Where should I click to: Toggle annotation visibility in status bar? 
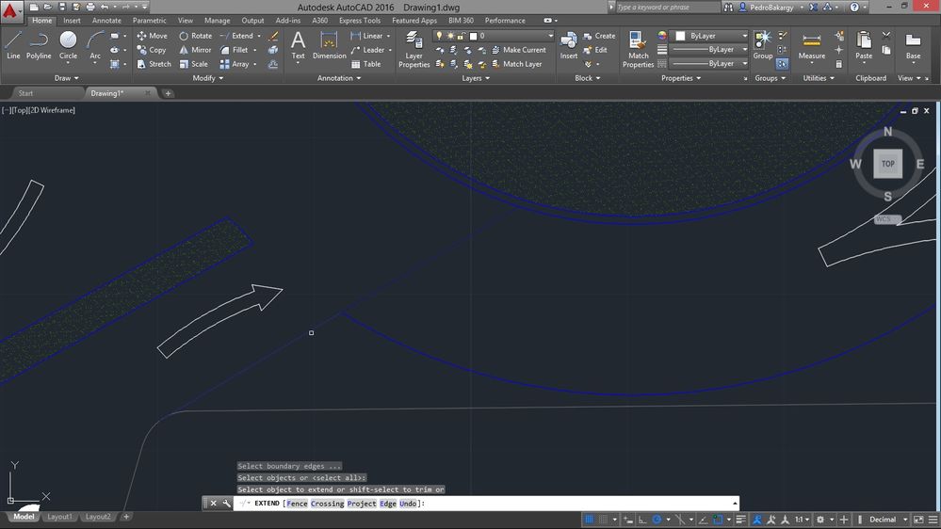tap(757, 520)
